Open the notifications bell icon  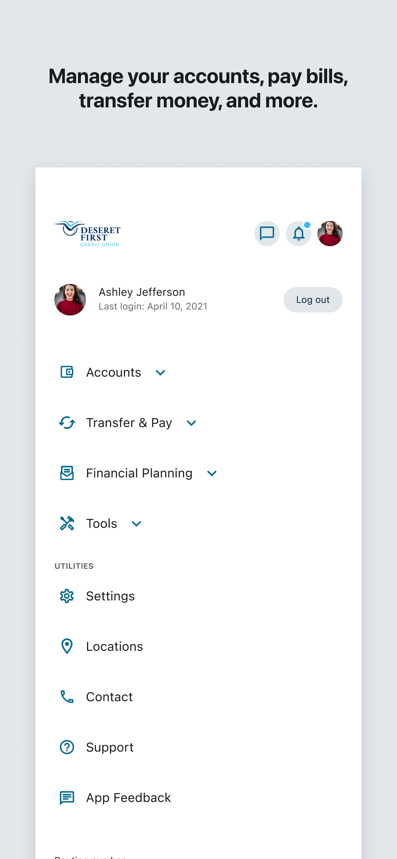[x=299, y=233]
